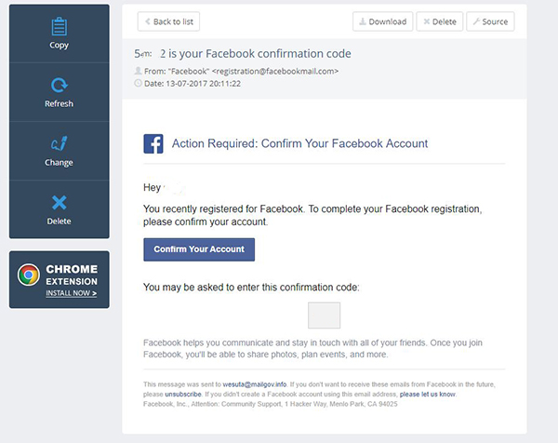Click the Copy clipboard icon in sidebar
Screen dimensions: 558x443
click(x=60, y=26)
